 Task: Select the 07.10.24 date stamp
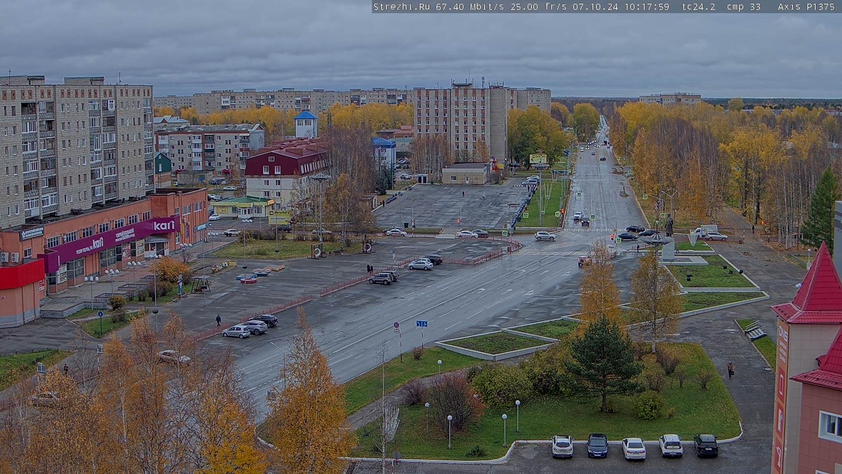tap(595, 7)
